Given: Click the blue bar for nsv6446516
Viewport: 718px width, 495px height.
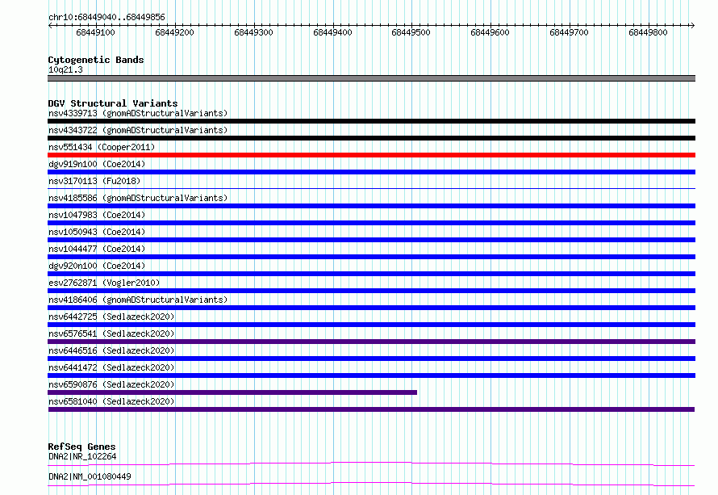Looking at the screenshot, I should pyautogui.click(x=371, y=359).
